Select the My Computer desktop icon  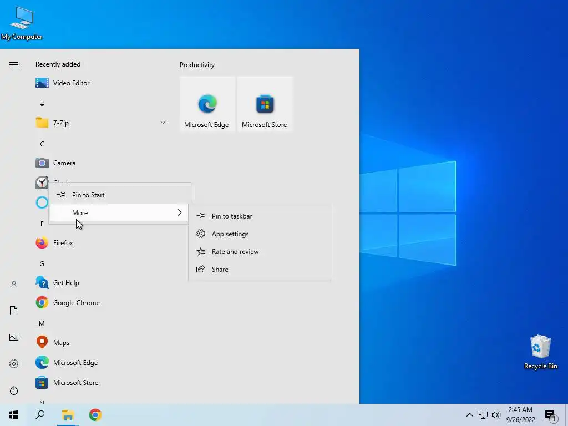(22, 23)
